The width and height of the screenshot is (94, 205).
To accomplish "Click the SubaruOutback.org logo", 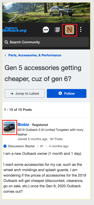I will point(15,30).
